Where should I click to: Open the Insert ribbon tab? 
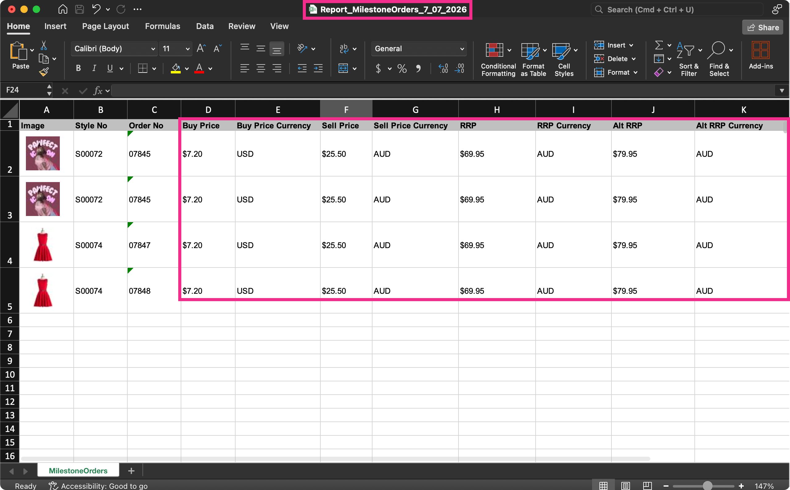coord(55,26)
